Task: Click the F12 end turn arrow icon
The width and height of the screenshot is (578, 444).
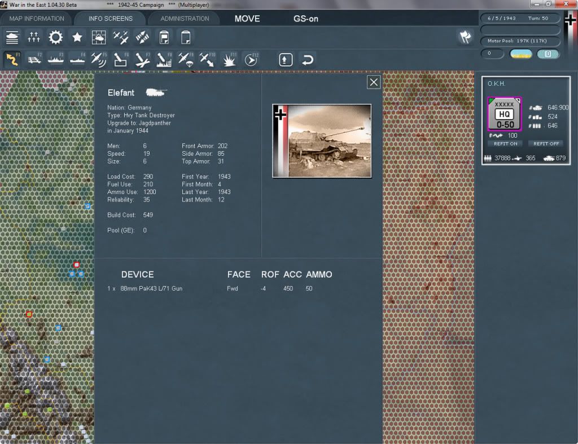Action: [251, 59]
